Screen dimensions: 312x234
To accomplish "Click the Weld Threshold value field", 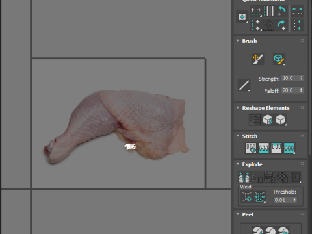I will [283, 200].
